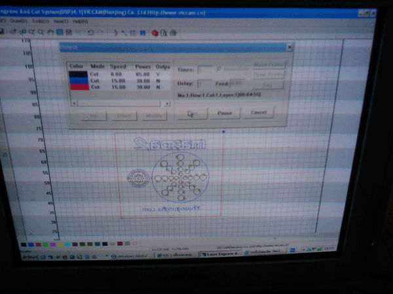Toggle the Immediate checkbox in Output dialog

click(219, 69)
